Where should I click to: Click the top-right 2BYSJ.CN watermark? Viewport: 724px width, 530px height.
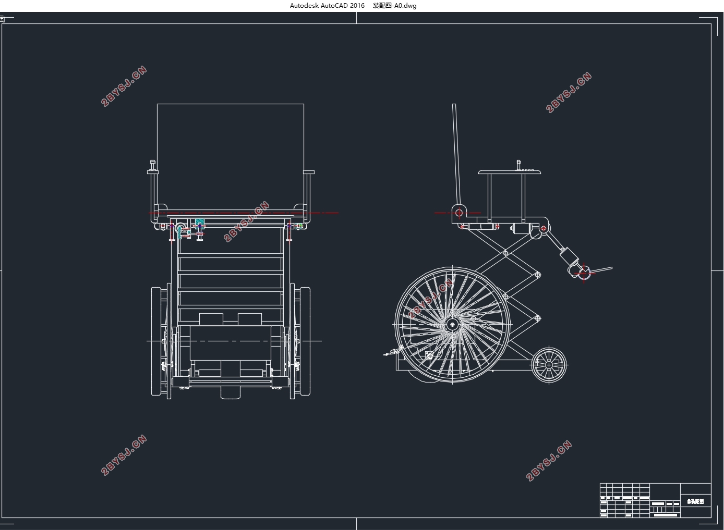pos(569,92)
